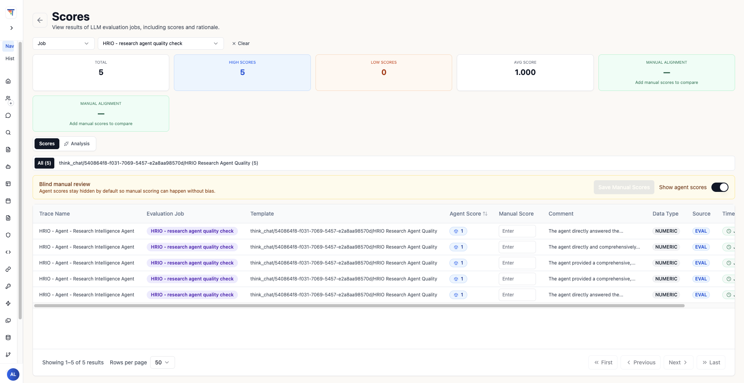Open the users icon with plus badge
This screenshot has height=383, width=744.
click(9, 99)
